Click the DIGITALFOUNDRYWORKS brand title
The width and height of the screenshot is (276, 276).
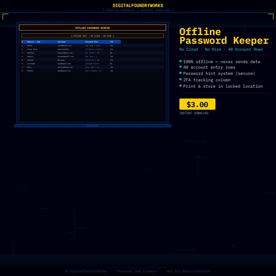(138, 5)
